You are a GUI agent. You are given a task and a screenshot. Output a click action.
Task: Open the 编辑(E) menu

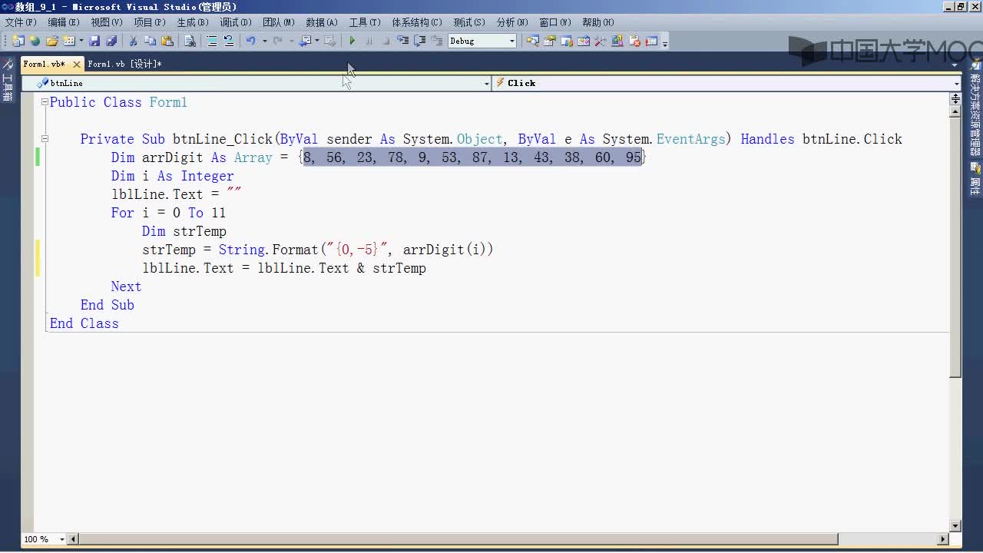pos(63,22)
